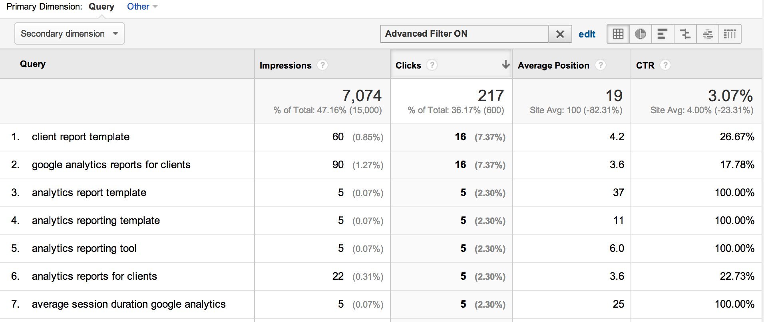
Task: Select the Comparison view icon
Action: click(x=685, y=34)
